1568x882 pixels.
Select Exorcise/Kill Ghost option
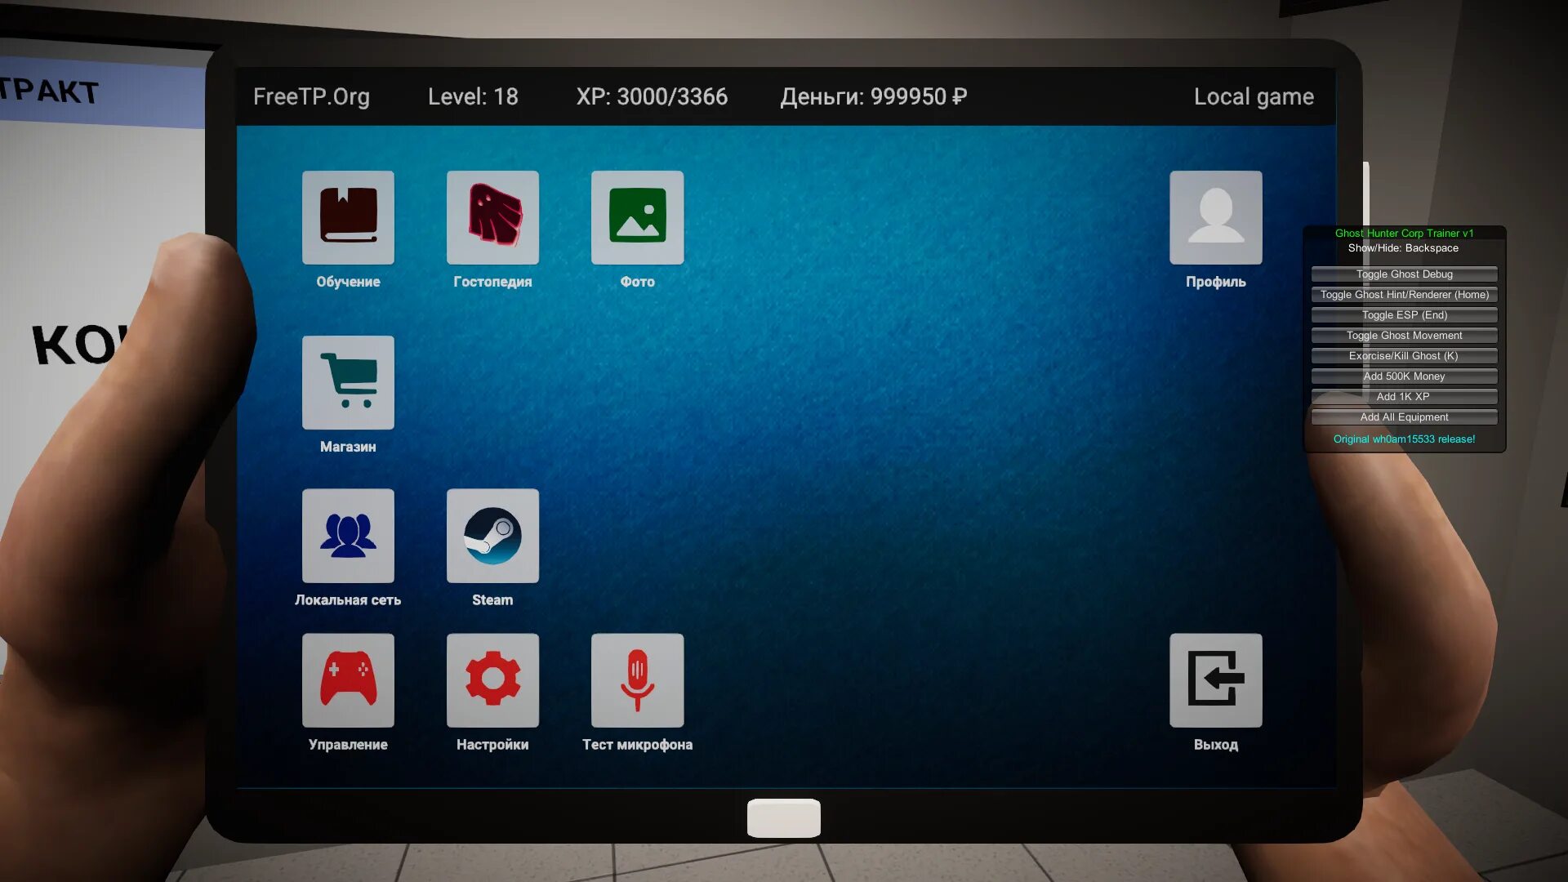click(1403, 355)
